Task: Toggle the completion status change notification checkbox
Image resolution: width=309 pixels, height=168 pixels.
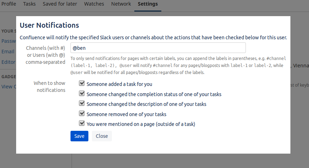Action: click(x=82, y=94)
